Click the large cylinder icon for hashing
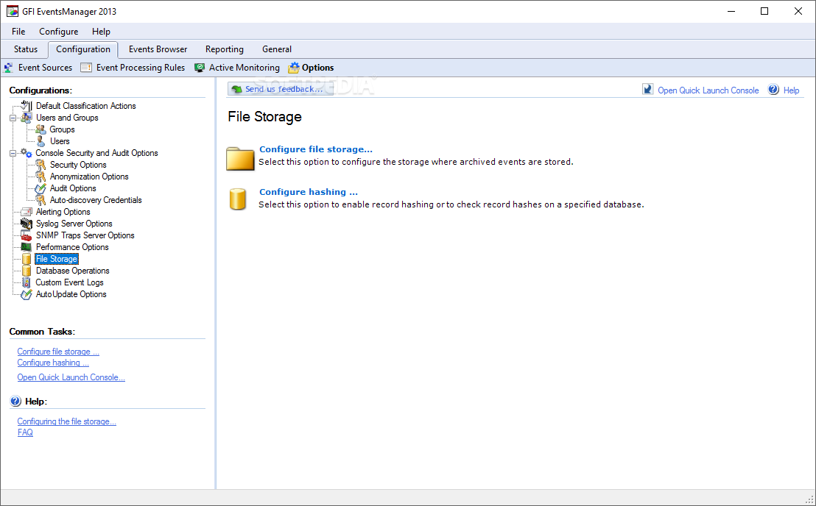This screenshot has height=506, width=816. 238,199
